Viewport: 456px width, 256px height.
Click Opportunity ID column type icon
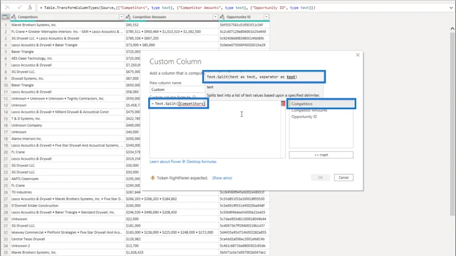pos(222,17)
